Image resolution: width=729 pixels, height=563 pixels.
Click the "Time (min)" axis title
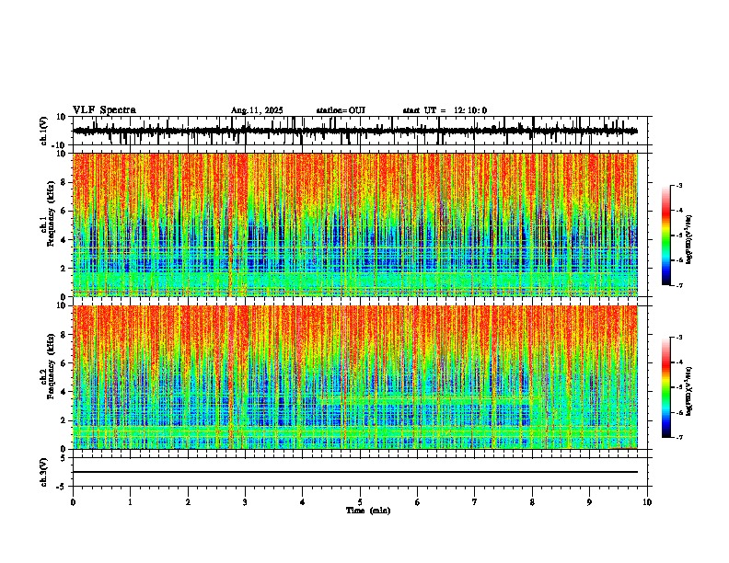368,511
